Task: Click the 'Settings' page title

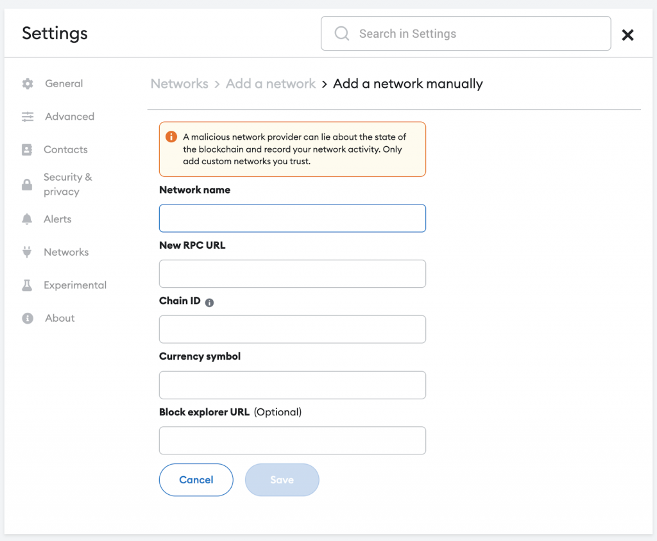Action: (x=55, y=33)
